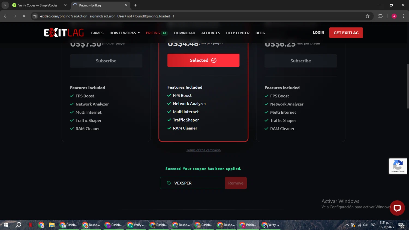Open the tab search dropdown in Chrome

[x=5, y=5]
